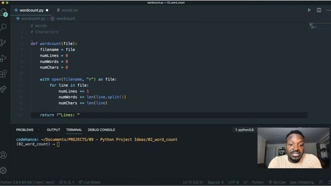Click the 'return f"Lines: "' line

tap(60, 115)
